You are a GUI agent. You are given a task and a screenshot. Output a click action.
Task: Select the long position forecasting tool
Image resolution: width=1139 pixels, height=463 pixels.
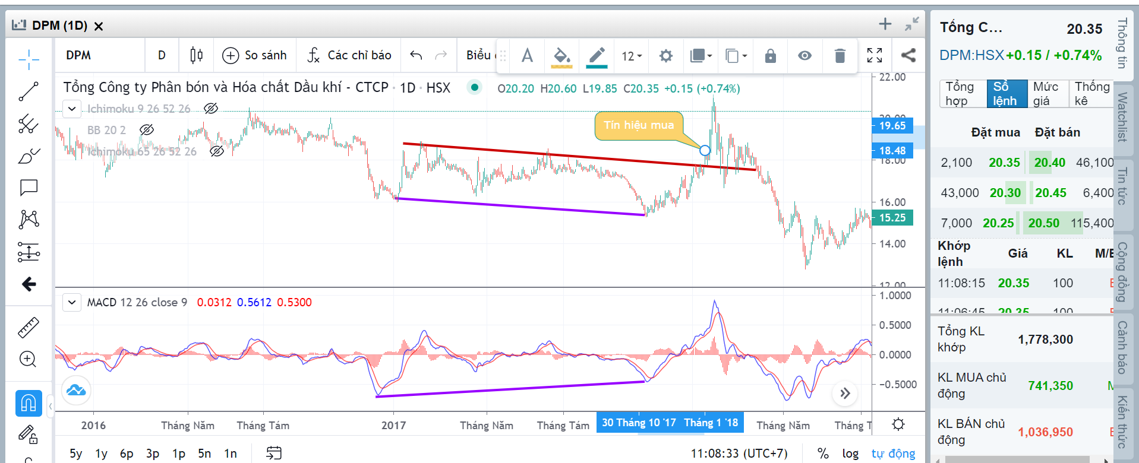coord(29,252)
